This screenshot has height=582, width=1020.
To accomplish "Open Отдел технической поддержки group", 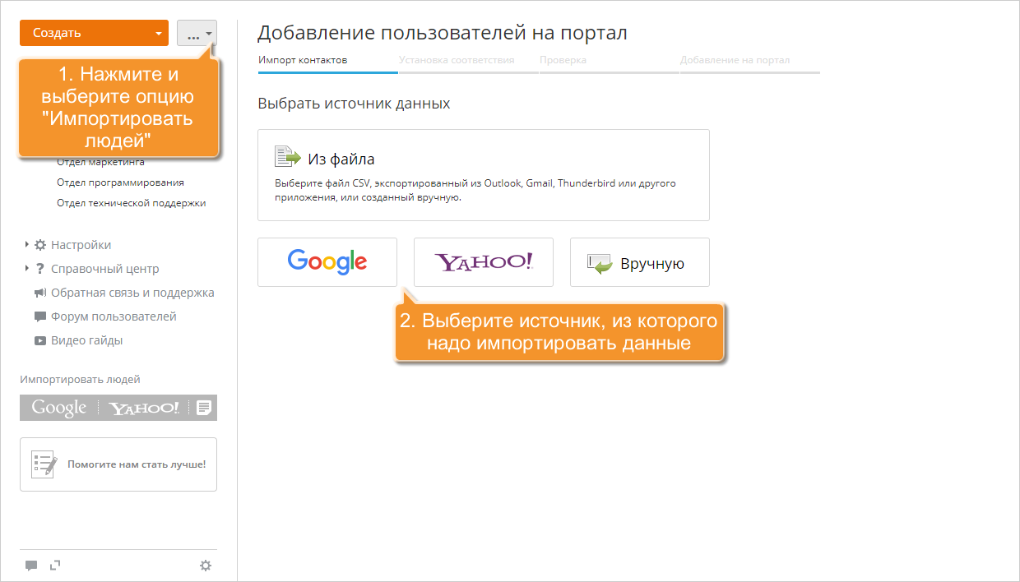I will point(131,203).
